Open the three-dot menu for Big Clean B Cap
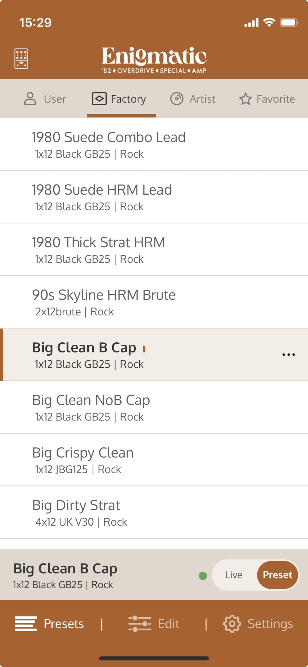This screenshot has height=667, width=308. point(288,355)
